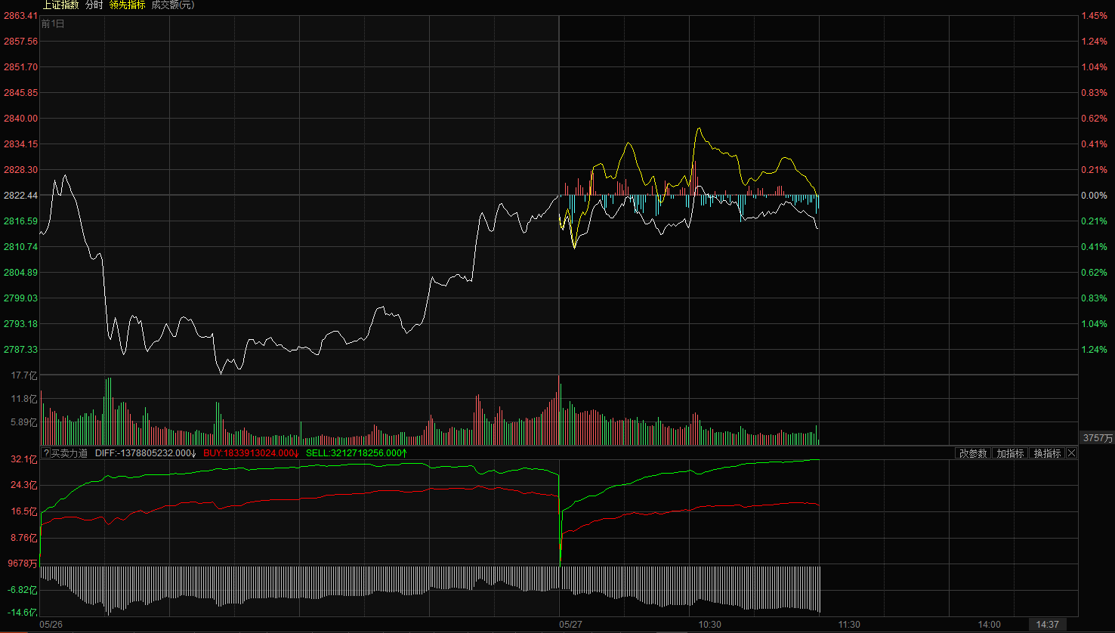Click the 11:30 time axis label

coord(849,625)
